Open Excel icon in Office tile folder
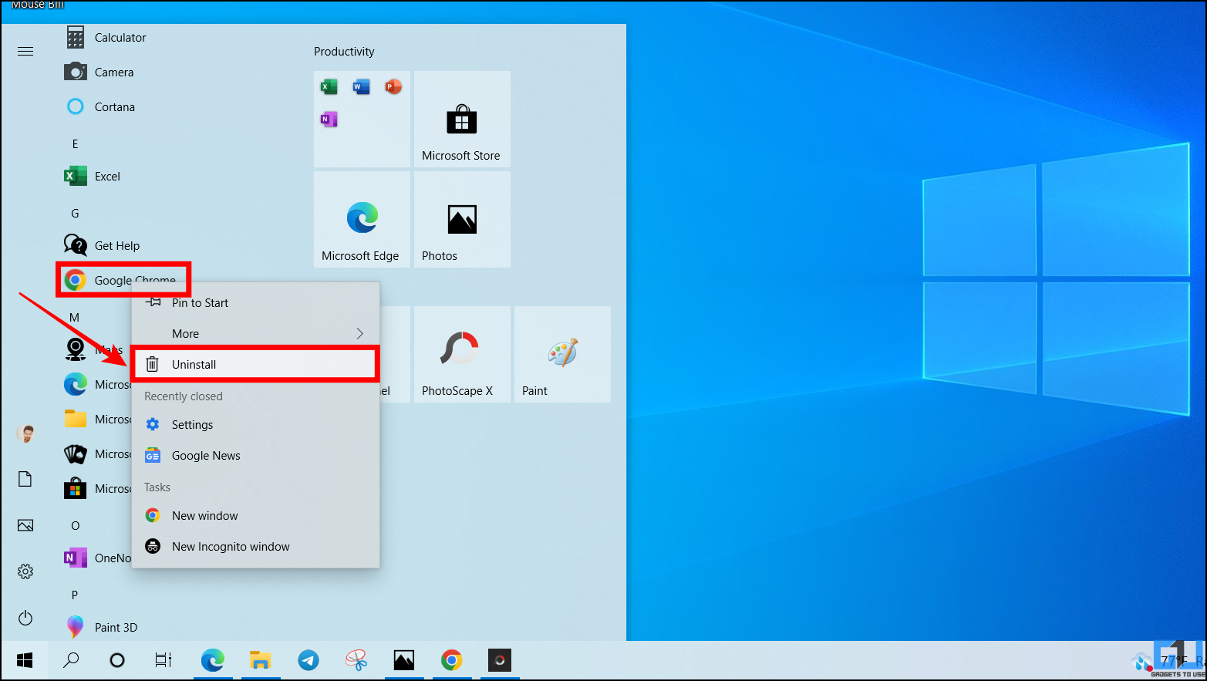Screen dimensions: 1207x681 pos(329,86)
